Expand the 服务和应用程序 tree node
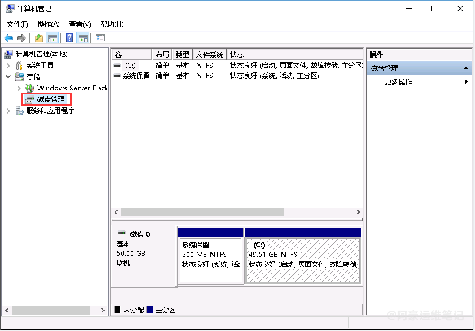 coord(8,111)
